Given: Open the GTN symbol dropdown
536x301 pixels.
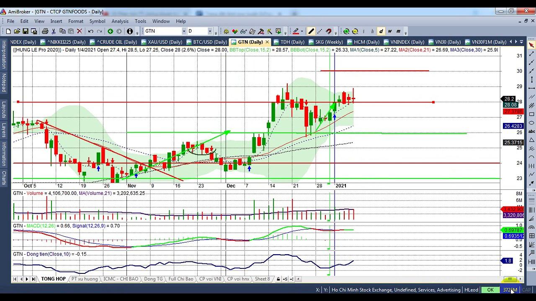Looking at the screenshot, I should tap(183, 31).
